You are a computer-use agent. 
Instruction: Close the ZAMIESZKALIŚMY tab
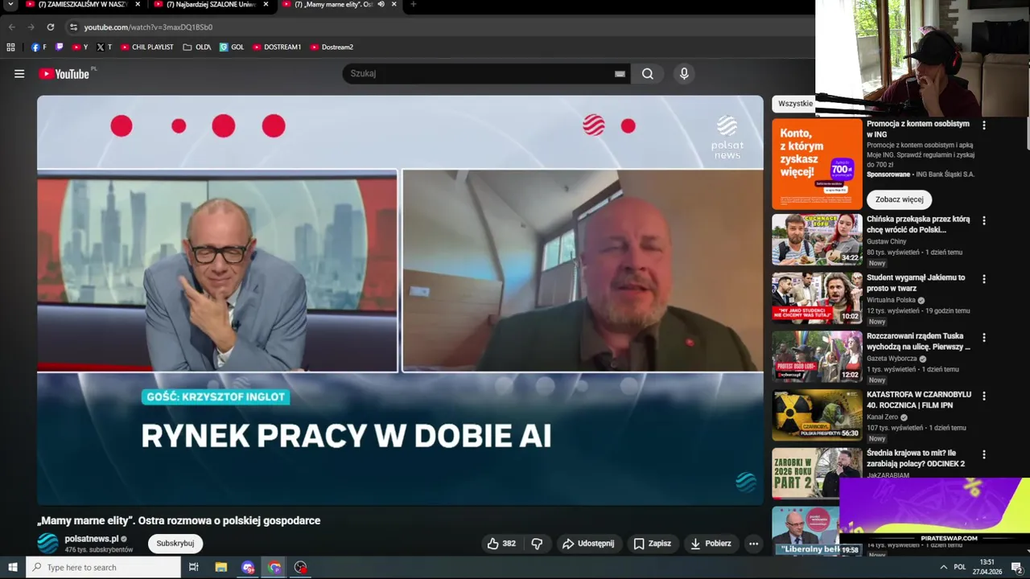138,5
